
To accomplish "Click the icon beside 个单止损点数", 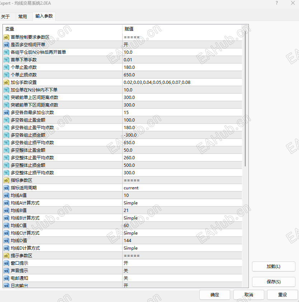I will 6,75.
